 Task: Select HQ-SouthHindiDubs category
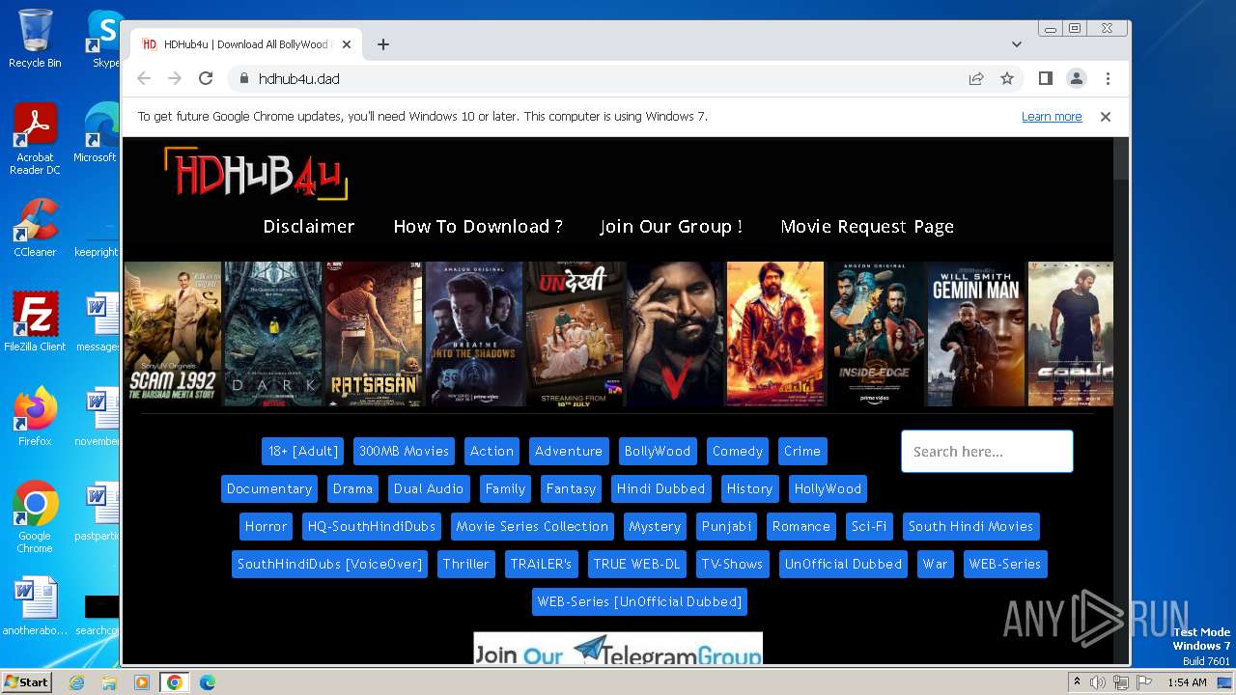pos(372,526)
